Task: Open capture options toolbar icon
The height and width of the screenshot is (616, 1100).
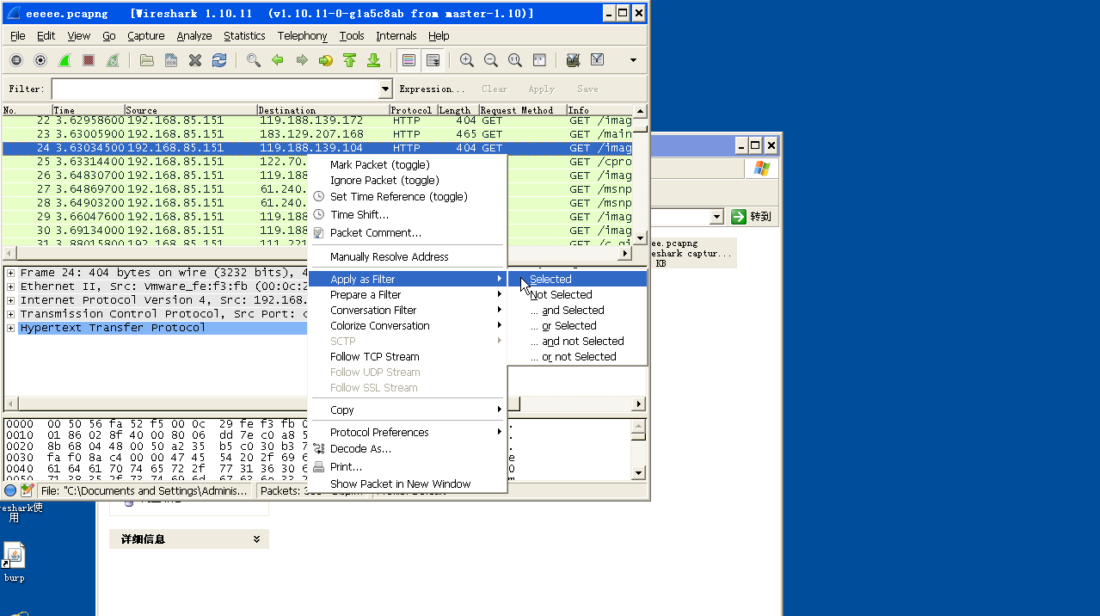Action: pos(40,60)
